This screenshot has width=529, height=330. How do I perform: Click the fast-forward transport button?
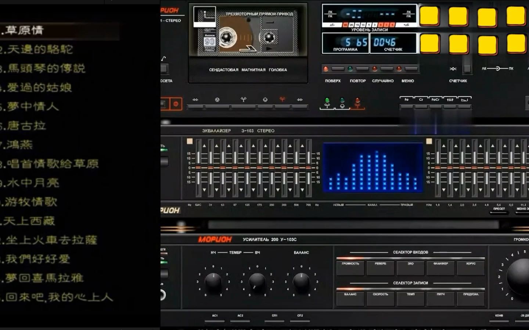tap(300, 107)
